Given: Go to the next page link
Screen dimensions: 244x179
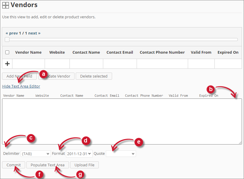Looking at the screenshot, I should tap(34, 33).
